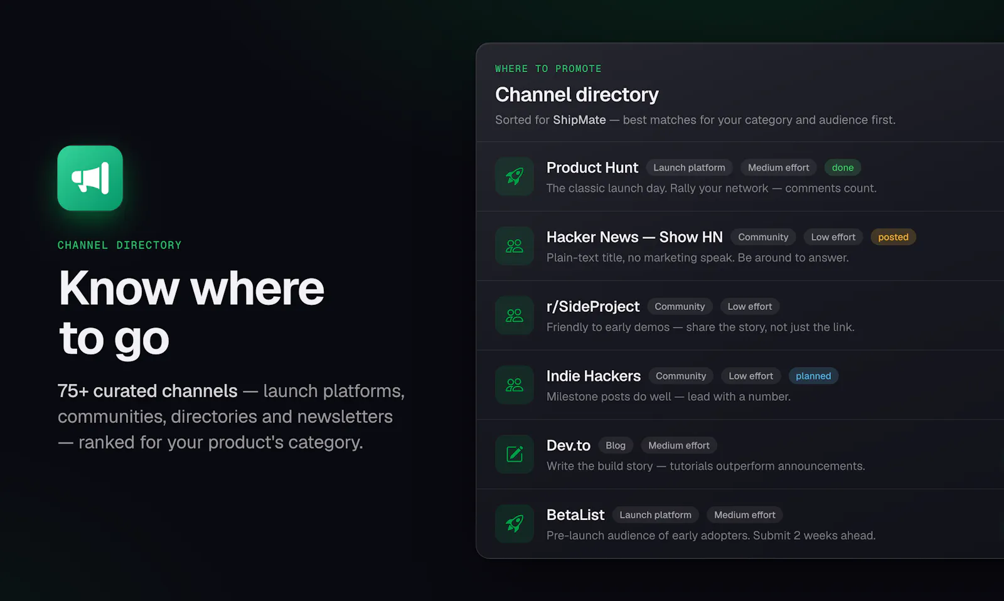Select BetaList 'Medium effort' tag

[x=745, y=515]
